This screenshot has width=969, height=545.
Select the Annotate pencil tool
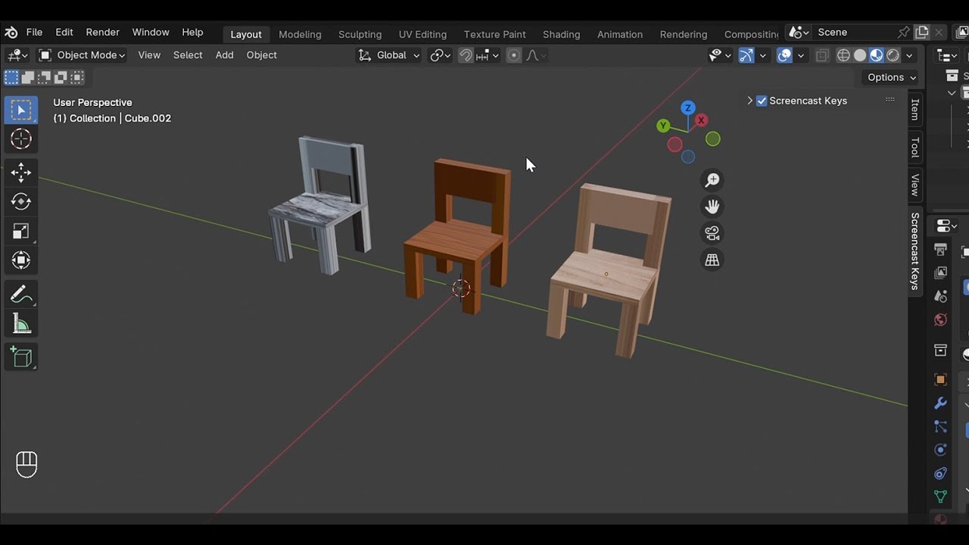pos(21,294)
